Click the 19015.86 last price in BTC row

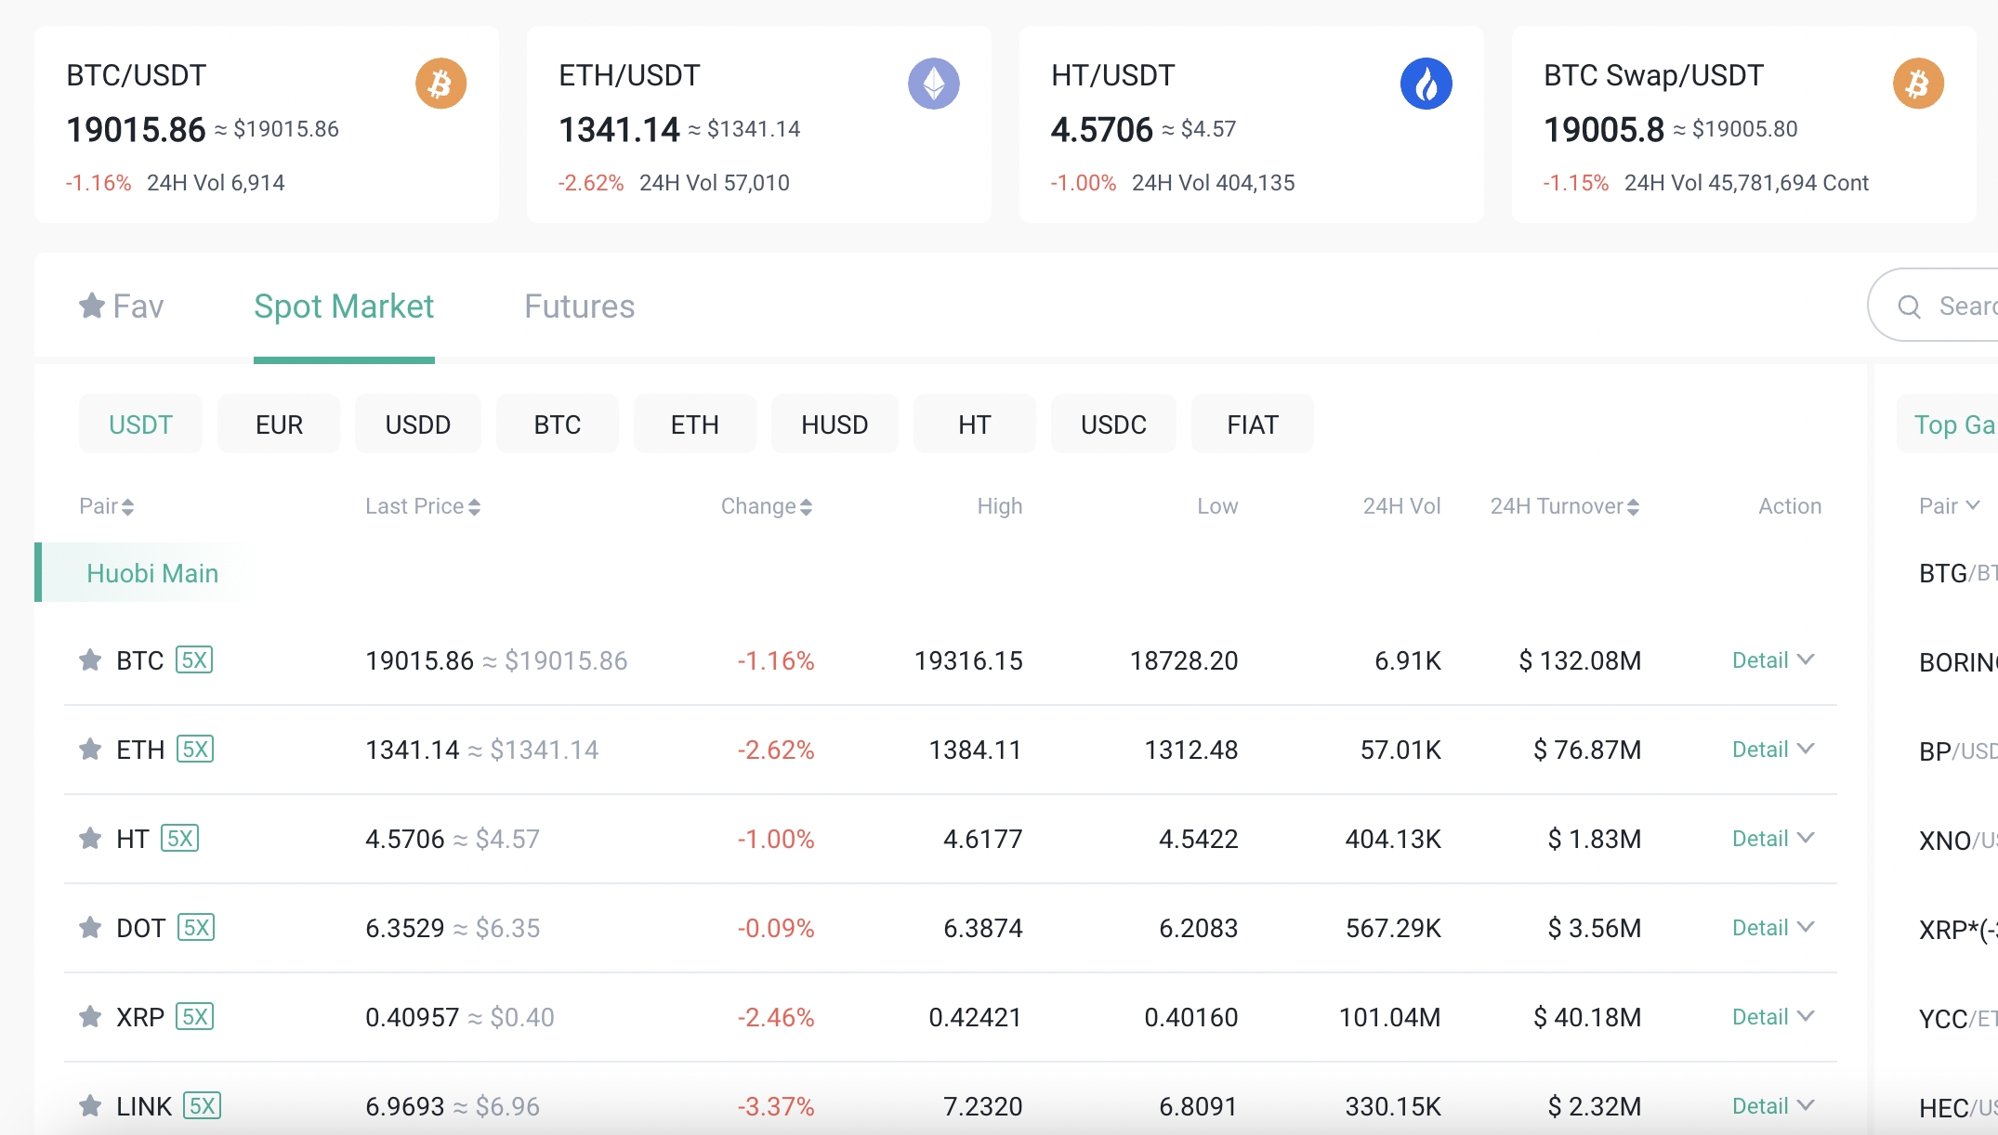tap(420, 660)
